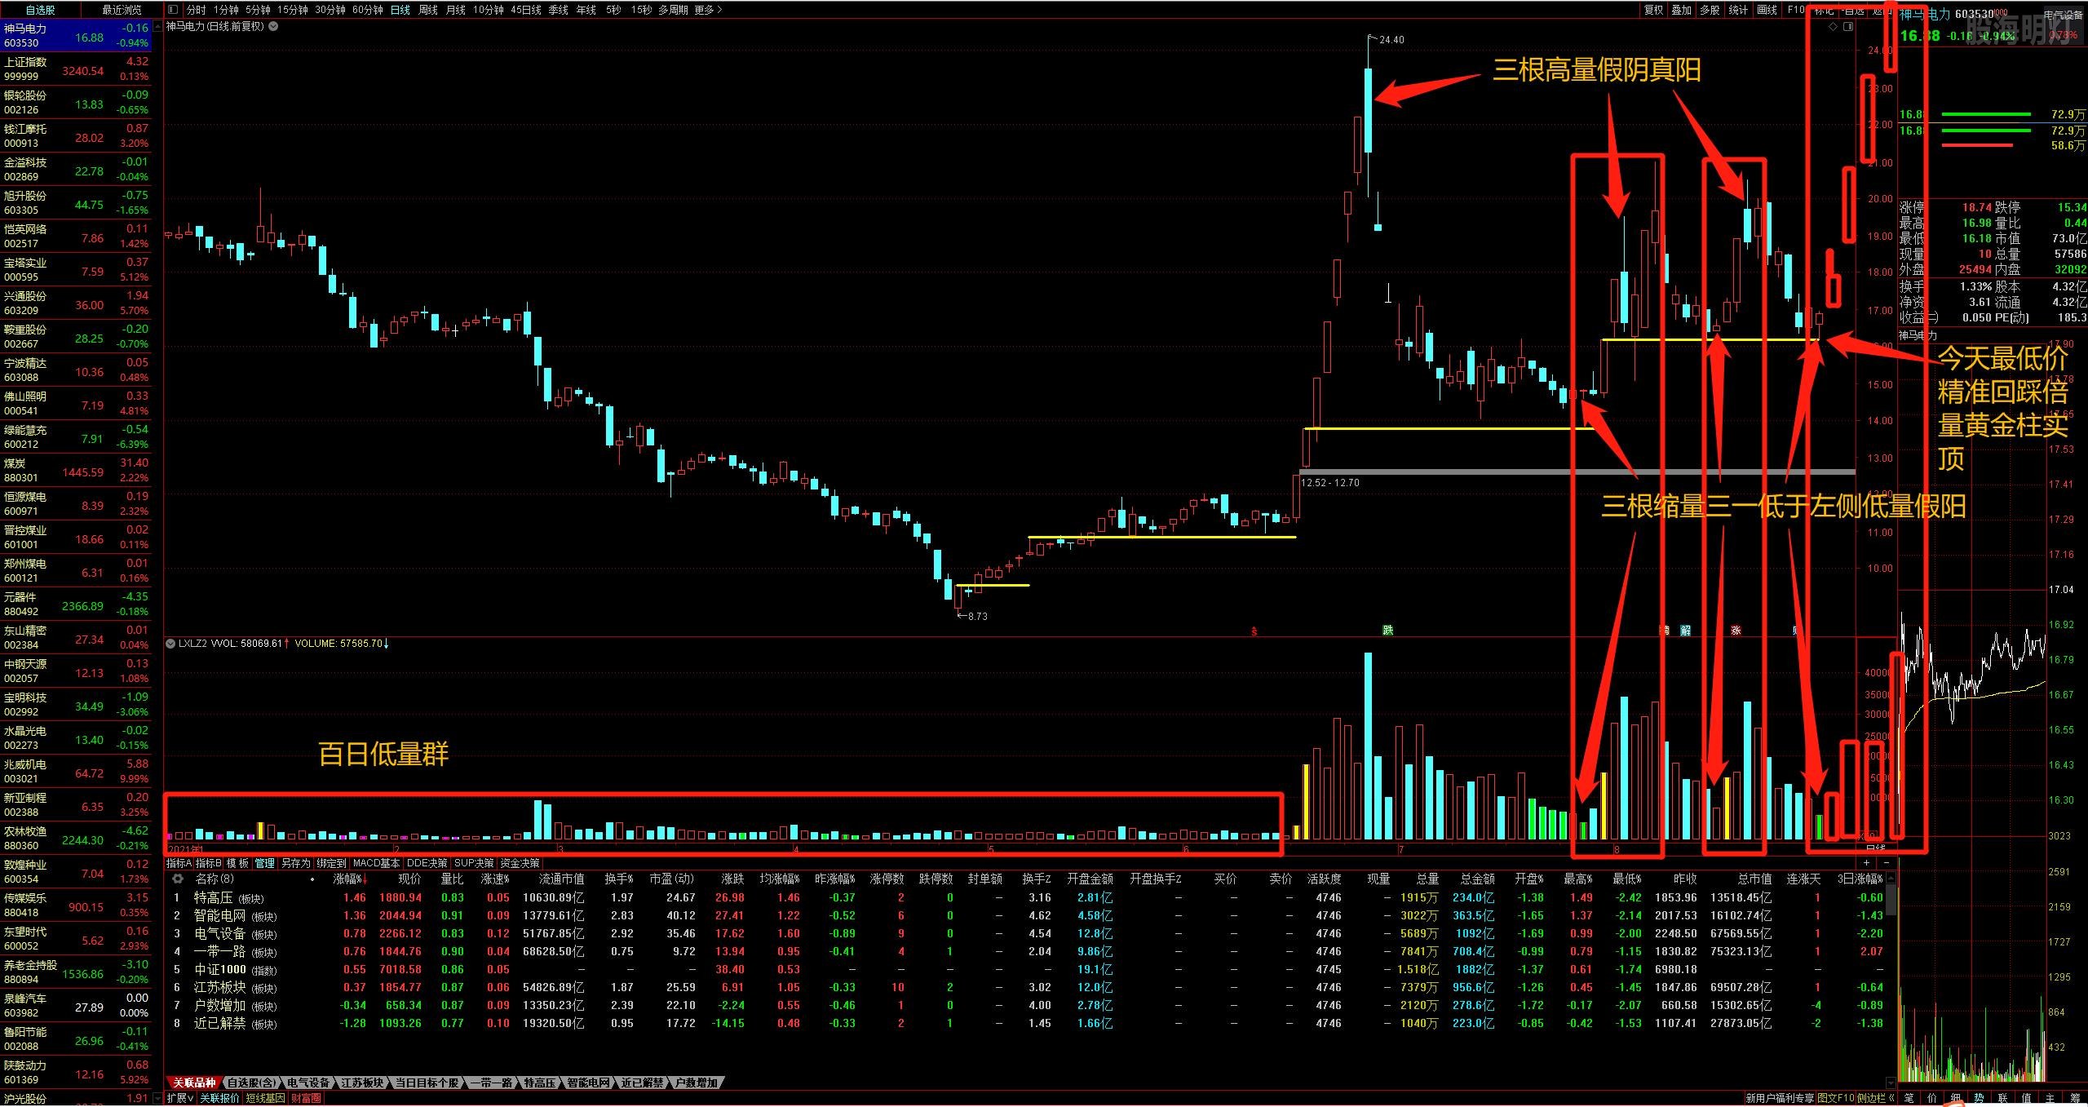Open the 多周期 view
Viewport: 2088px width, 1107px height.
point(674,10)
